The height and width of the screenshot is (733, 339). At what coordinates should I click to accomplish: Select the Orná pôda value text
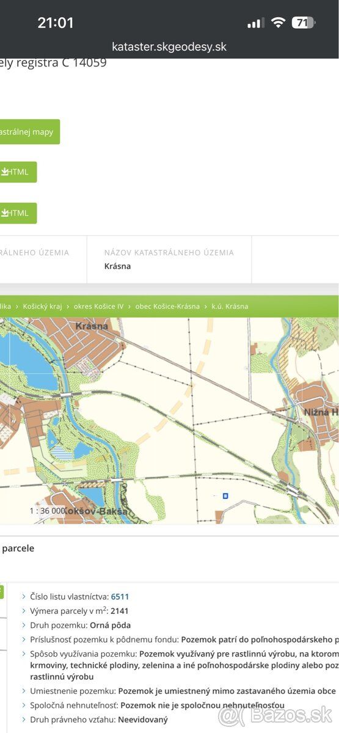point(110,625)
